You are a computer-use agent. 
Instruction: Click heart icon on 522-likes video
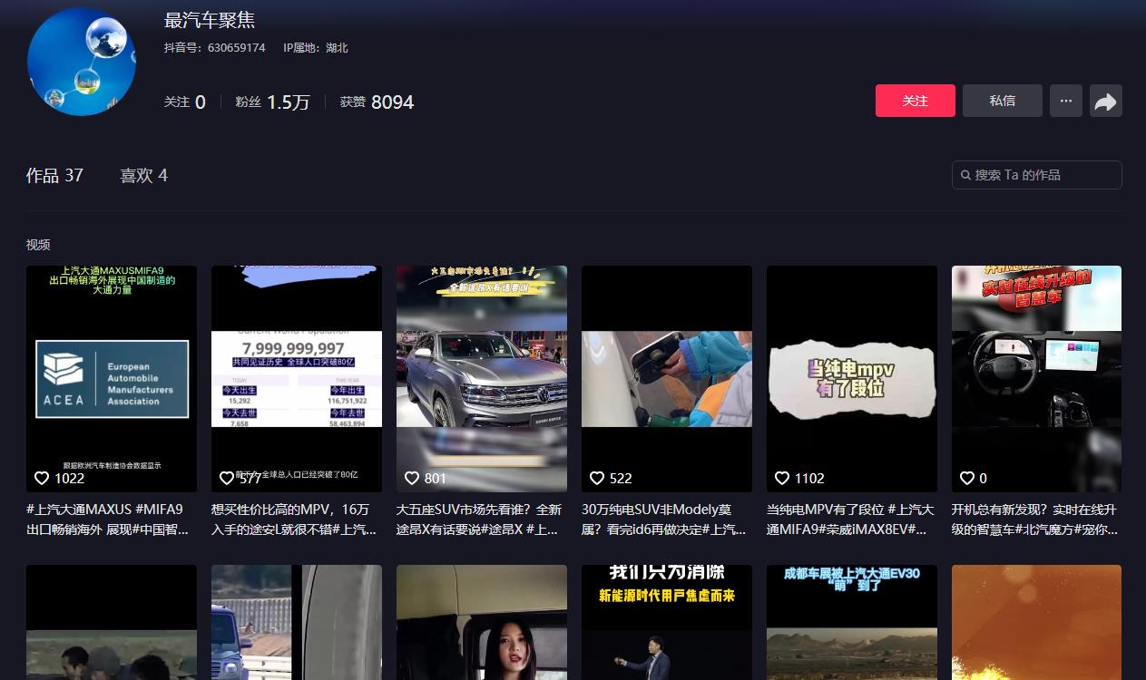click(x=597, y=478)
